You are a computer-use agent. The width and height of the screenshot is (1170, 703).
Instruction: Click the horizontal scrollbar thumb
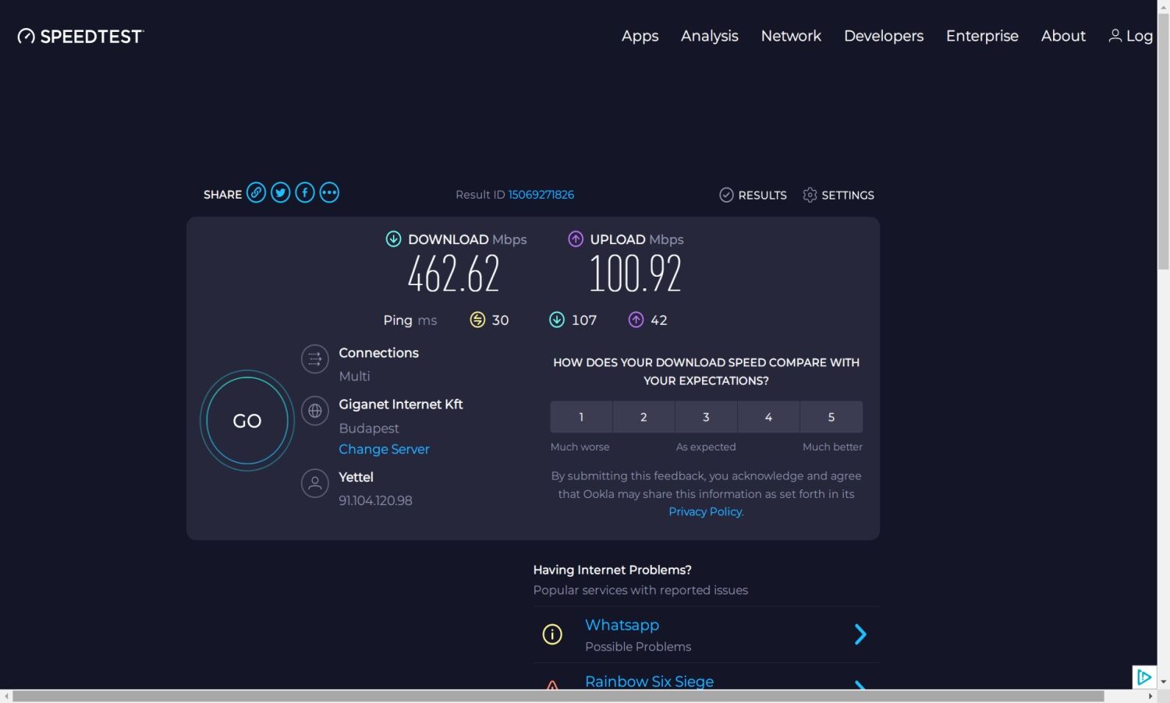pos(558,696)
